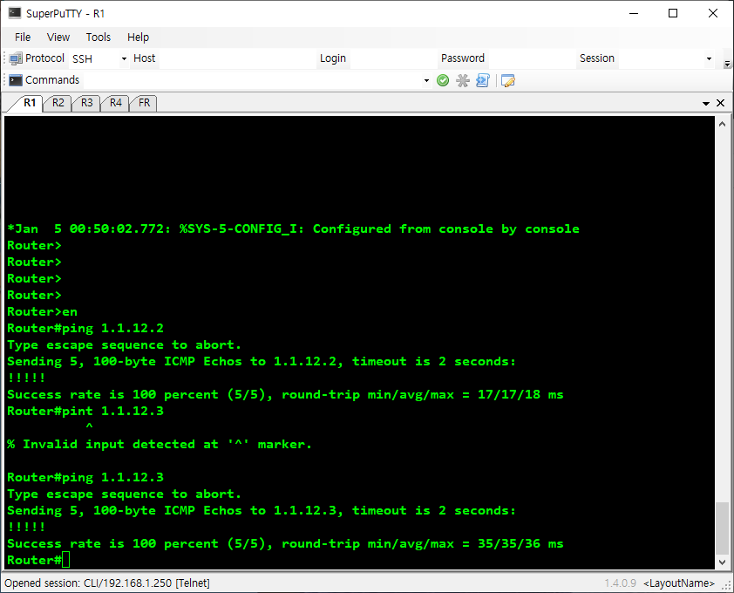Viewport: 734px width, 593px height.
Task: Click the terminal scrollbar down arrow
Action: coord(722,562)
